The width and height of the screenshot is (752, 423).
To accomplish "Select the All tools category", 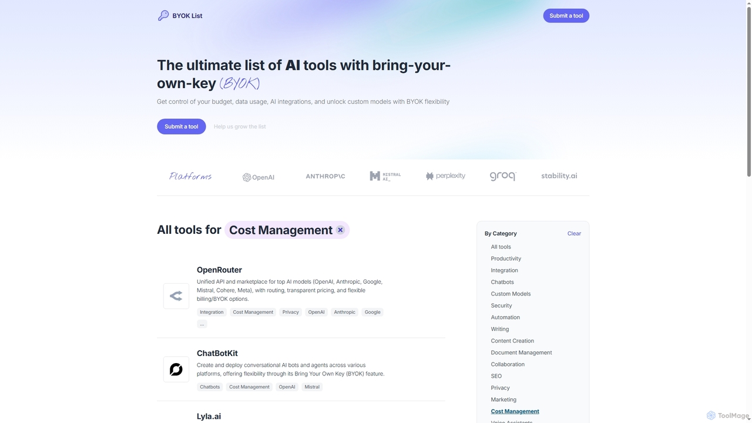I will pyautogui.click(x=501, y=247).
